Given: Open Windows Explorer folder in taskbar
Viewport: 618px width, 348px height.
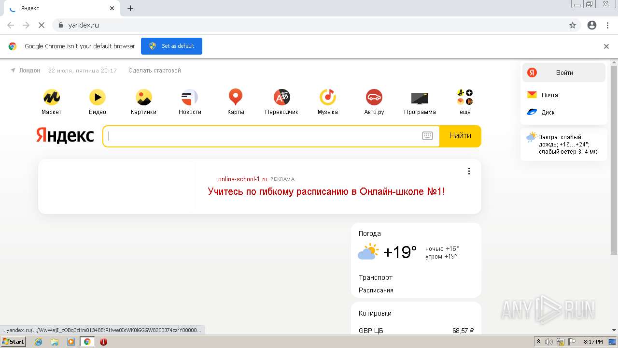Looking at the screenshot, I should [x=55, y=342].
